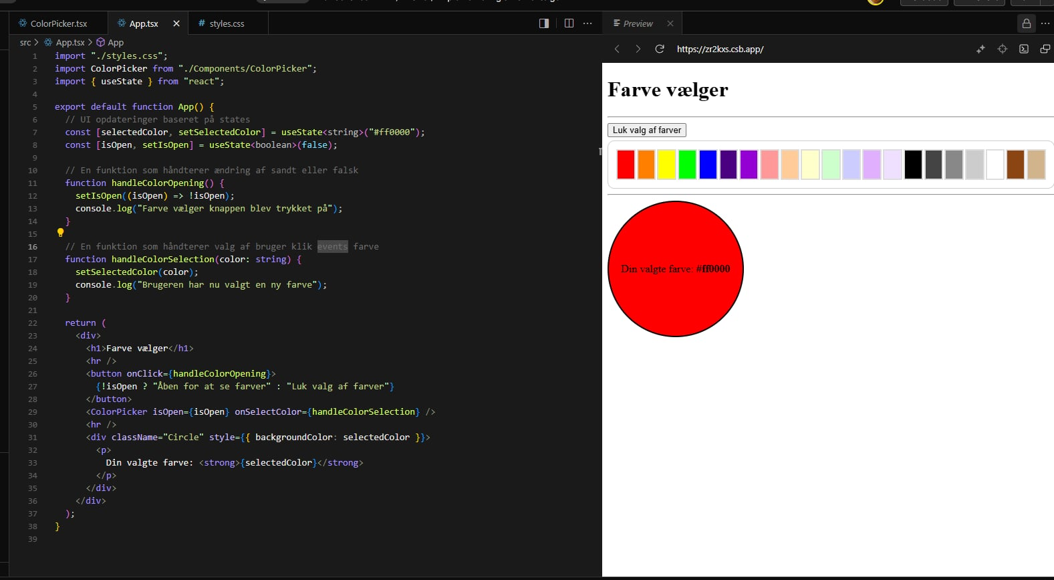Click the lightbulb code action icon
The width and height of the screenshot is (1054, 580).
[x=60, y=233]
